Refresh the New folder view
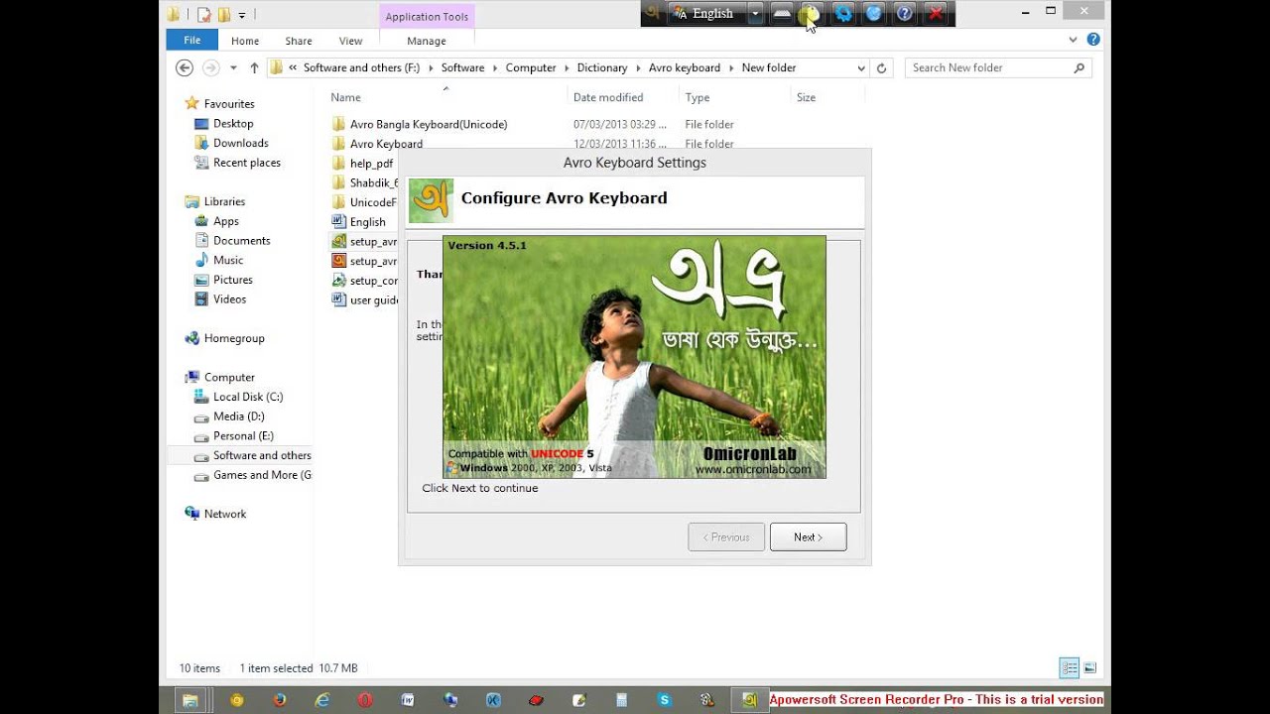The width and height of the screenshot is (1270, 714). tap(881, 67)
